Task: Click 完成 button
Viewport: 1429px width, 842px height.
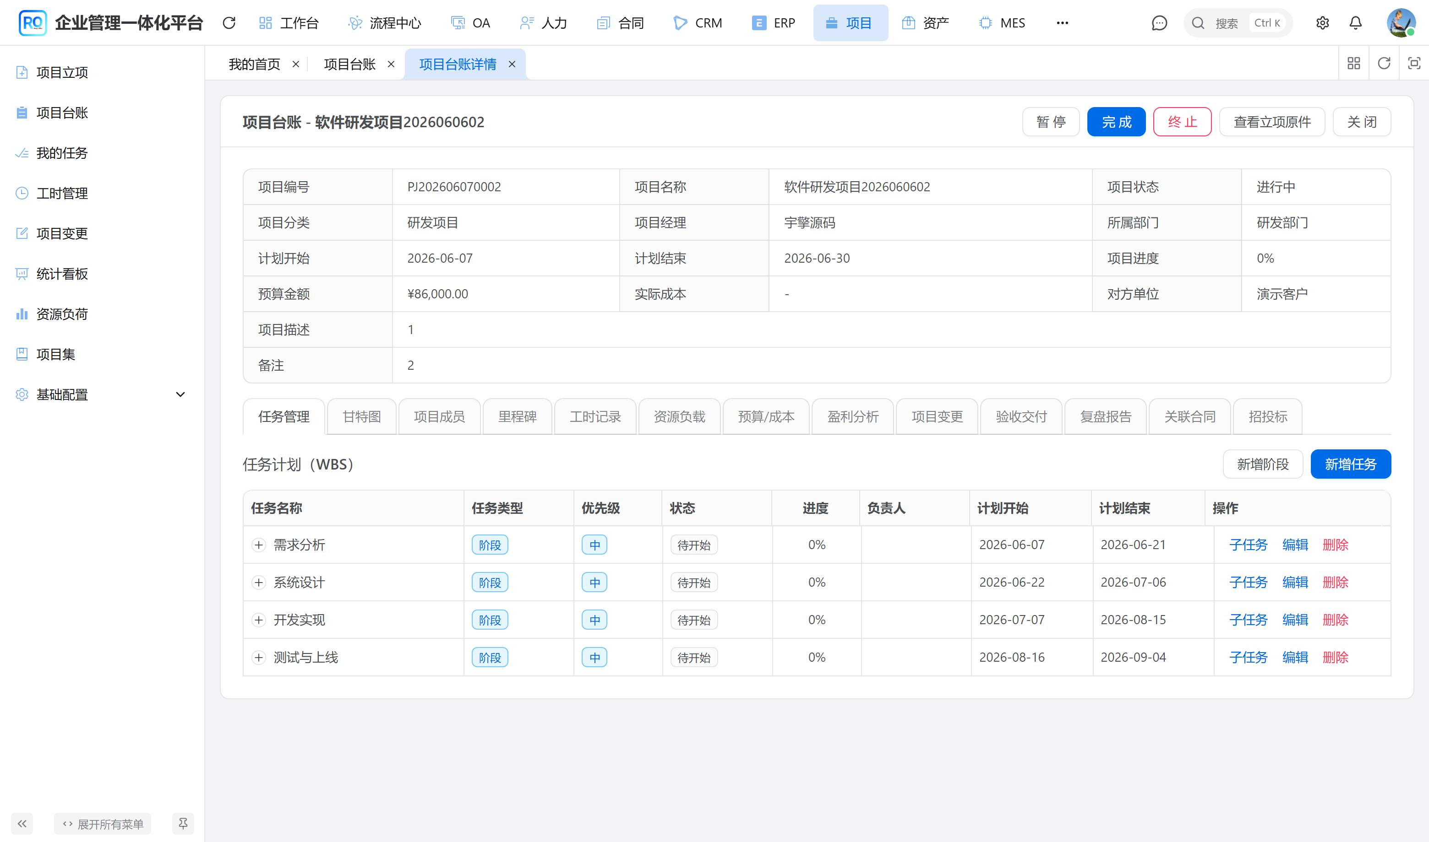Action: click(1116, 122)
